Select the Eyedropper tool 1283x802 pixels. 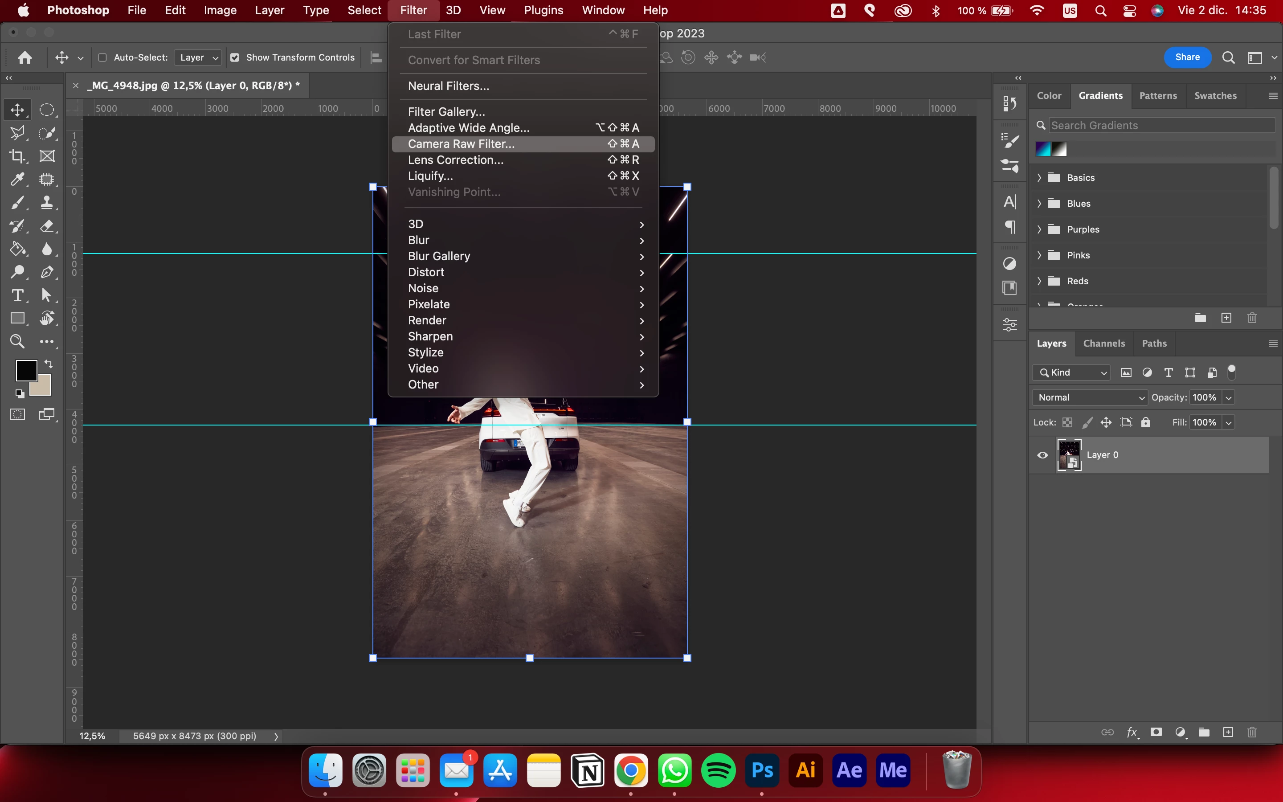click(x=17, y=179)
